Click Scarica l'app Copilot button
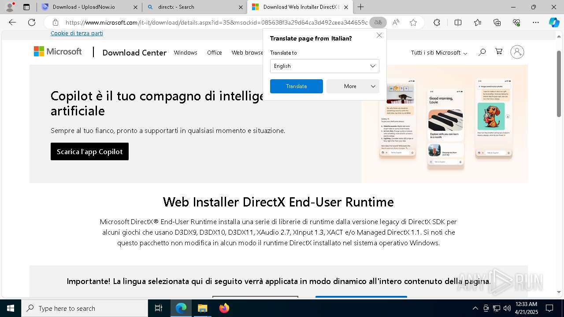Image resolution: width=564 pixels, height=317 pixels. (89, 151)
